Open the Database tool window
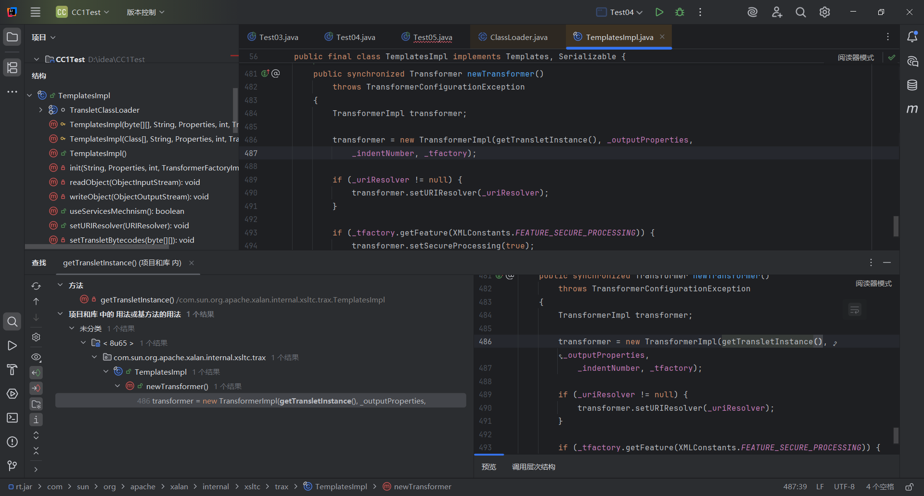Viewport: 924px width, 496px height. (912, 85)
